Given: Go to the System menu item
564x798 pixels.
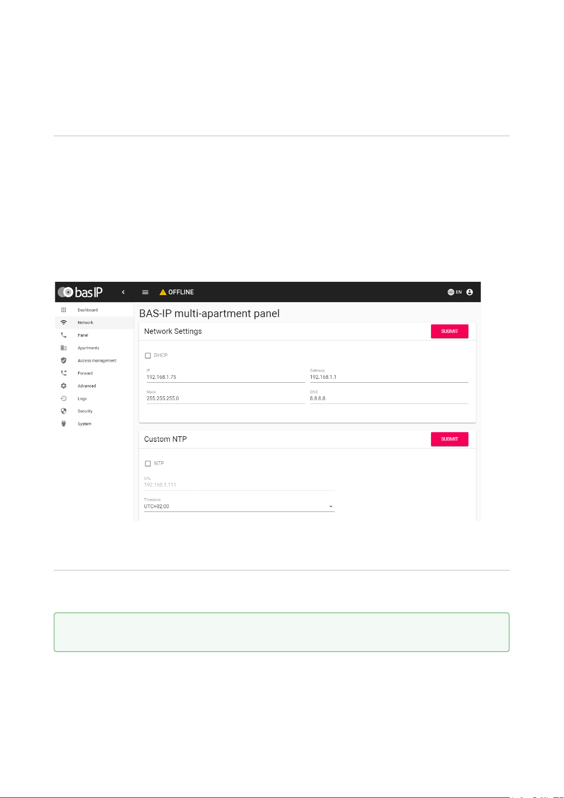Looking at the screenshot, I should click(x=85, y=424).
